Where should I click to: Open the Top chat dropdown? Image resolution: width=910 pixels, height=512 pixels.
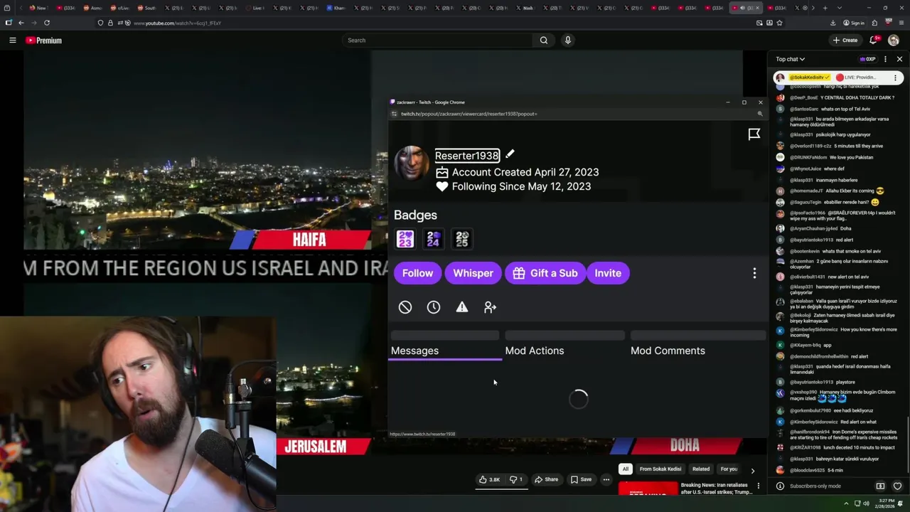(x=790, y=59)
